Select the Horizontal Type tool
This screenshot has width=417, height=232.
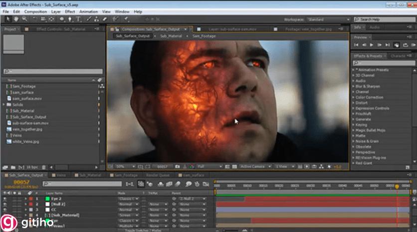78,19
